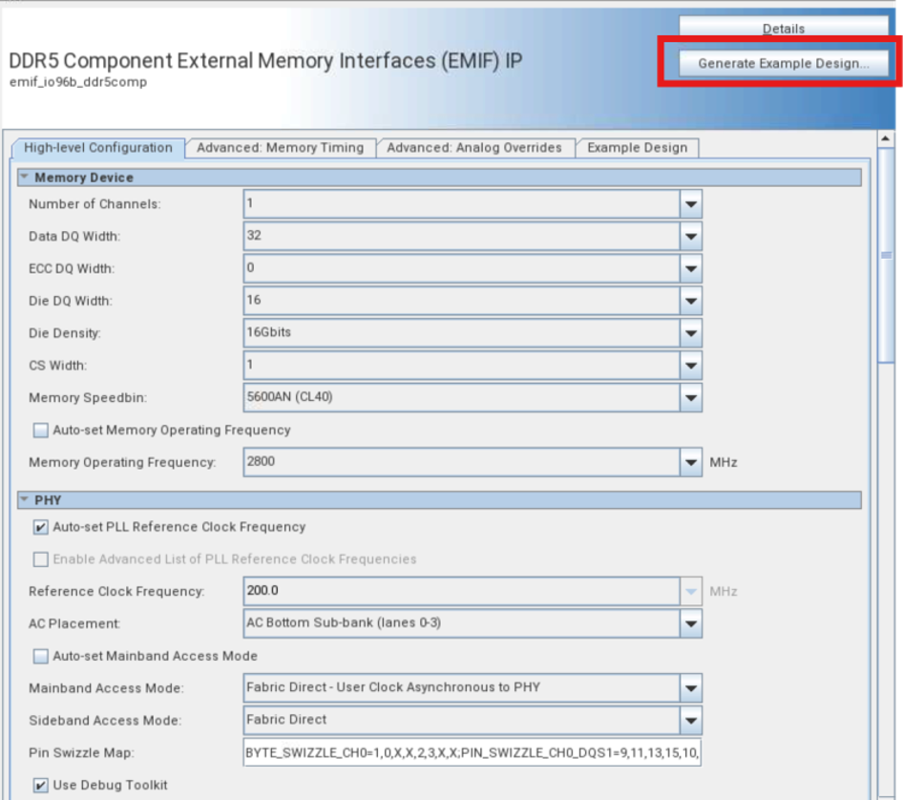Open the Number of Channels dropdown
This screenshot has width=903, height=800.
coord(691,204)
